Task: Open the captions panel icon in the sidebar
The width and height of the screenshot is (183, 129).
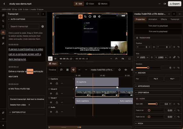Action: point(3,32)
